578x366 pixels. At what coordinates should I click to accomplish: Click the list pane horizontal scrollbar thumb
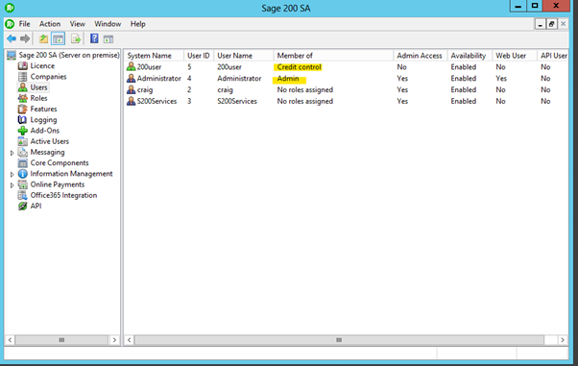coord(339,340)
